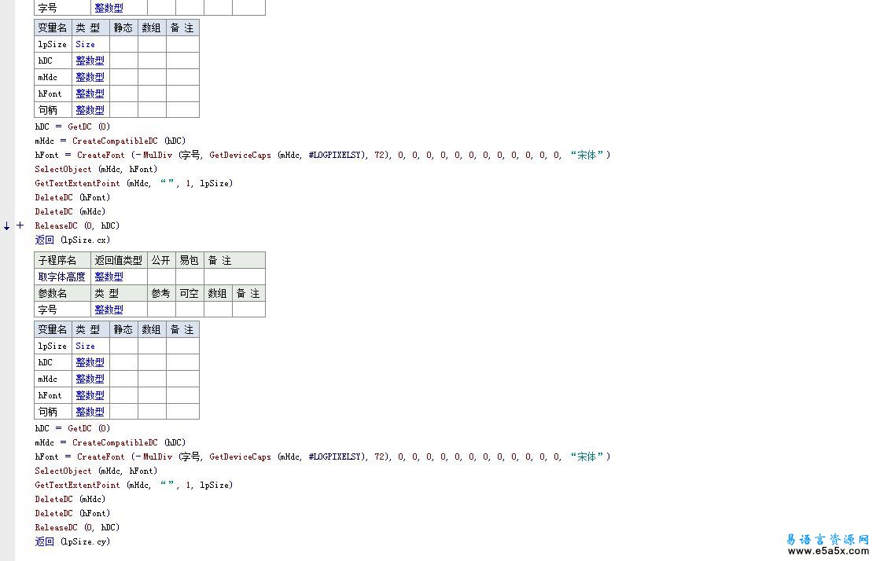The height and width of the screenshot is (561, 876).
Task: Click the 参数名 header under 取字体高度
Action: click(x=63, y=294)
